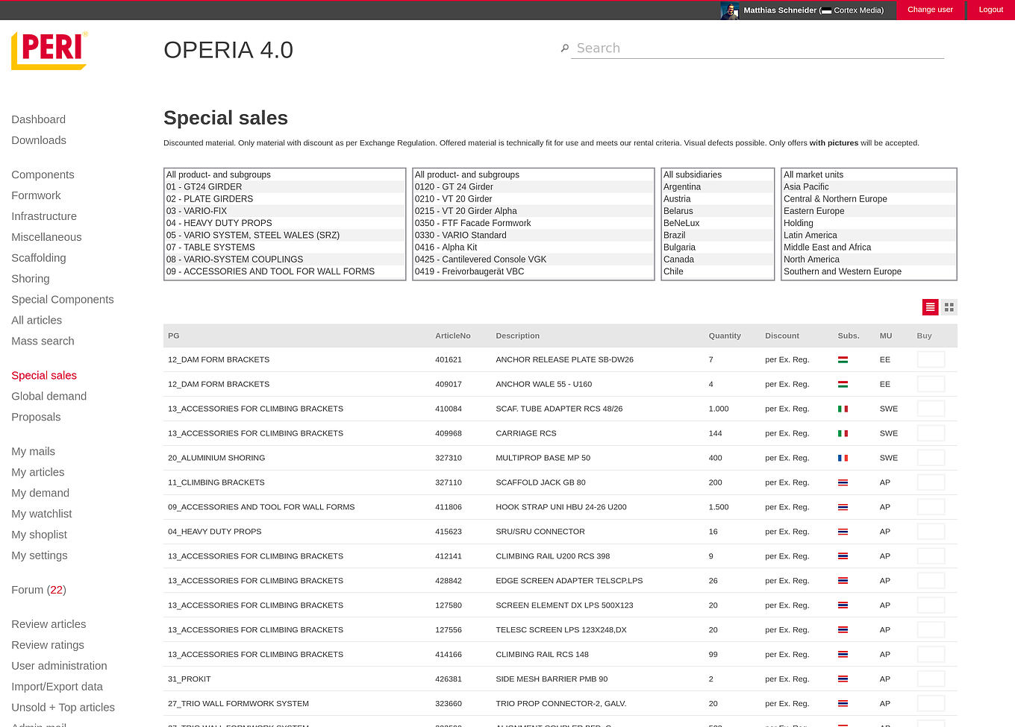Click the Logout button
1015x727 pixels.
[x=990, y=10]
